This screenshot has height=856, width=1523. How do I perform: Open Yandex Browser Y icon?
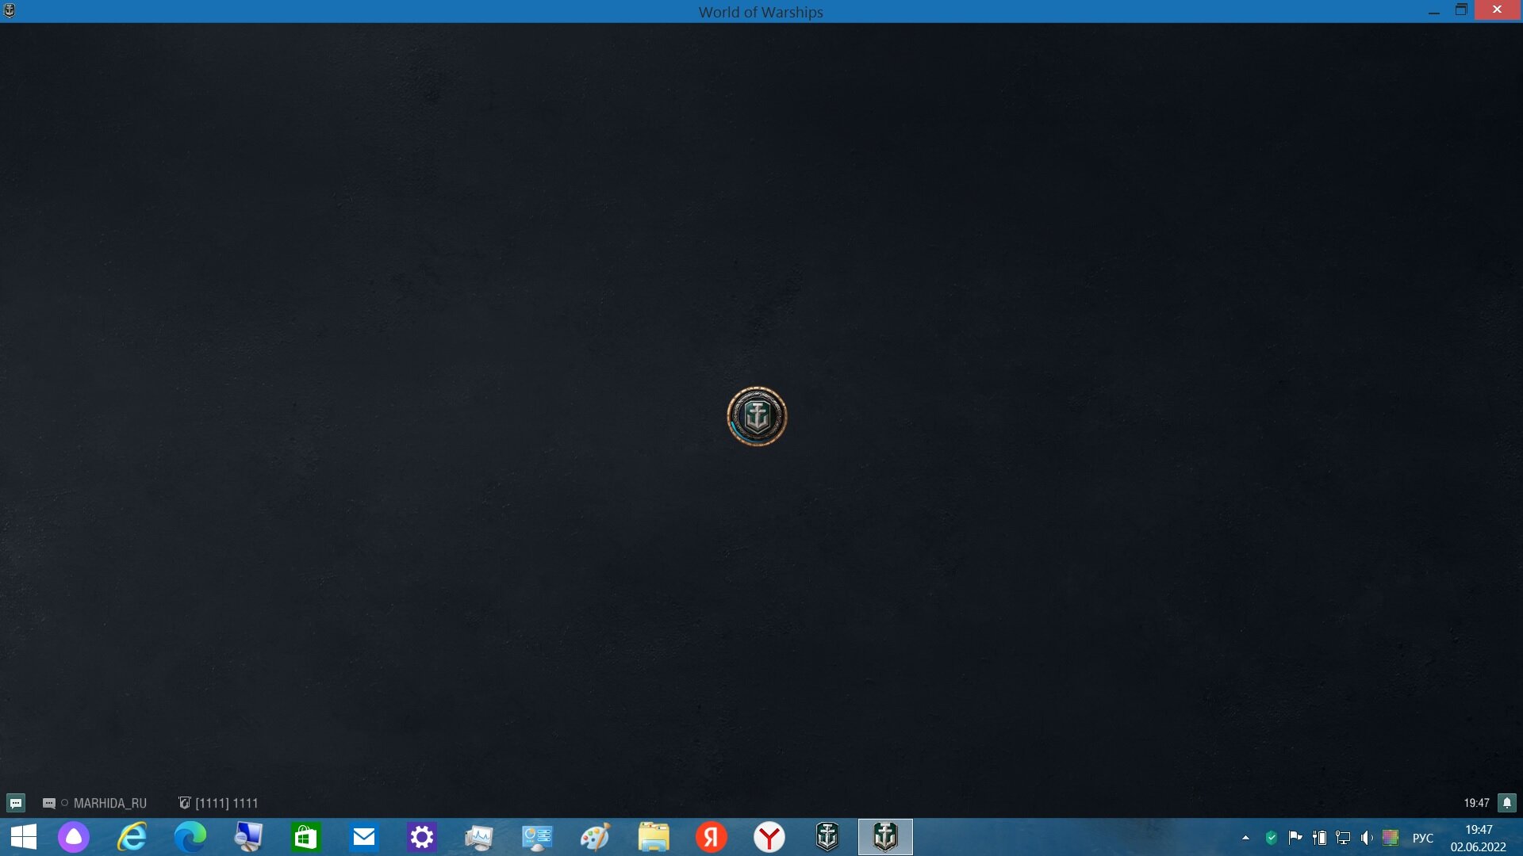pyautogui.click(x=769, y=837)
